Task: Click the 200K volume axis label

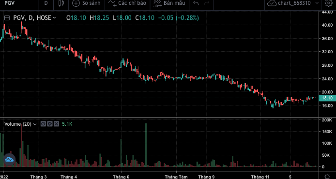Action: 327,120
